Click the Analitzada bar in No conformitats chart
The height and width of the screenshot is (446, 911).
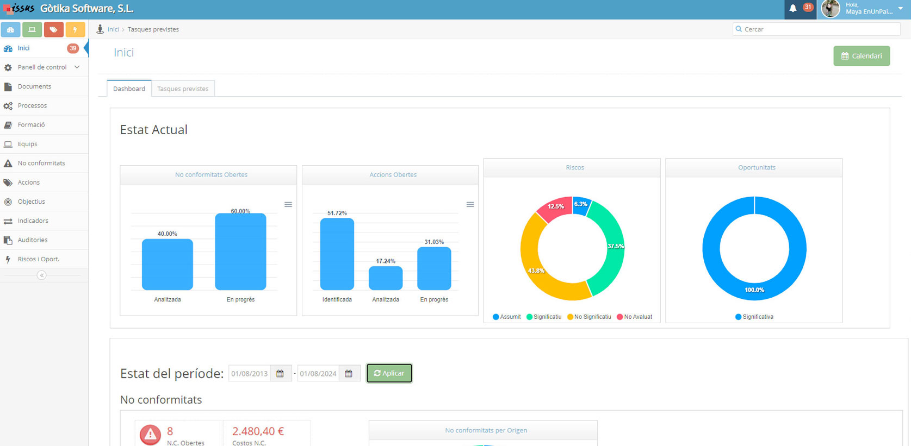[x=168, y=265]
